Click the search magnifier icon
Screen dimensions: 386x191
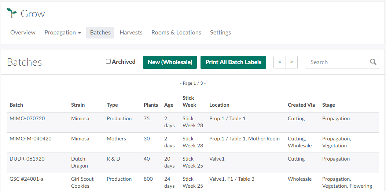tap(373, 62)
